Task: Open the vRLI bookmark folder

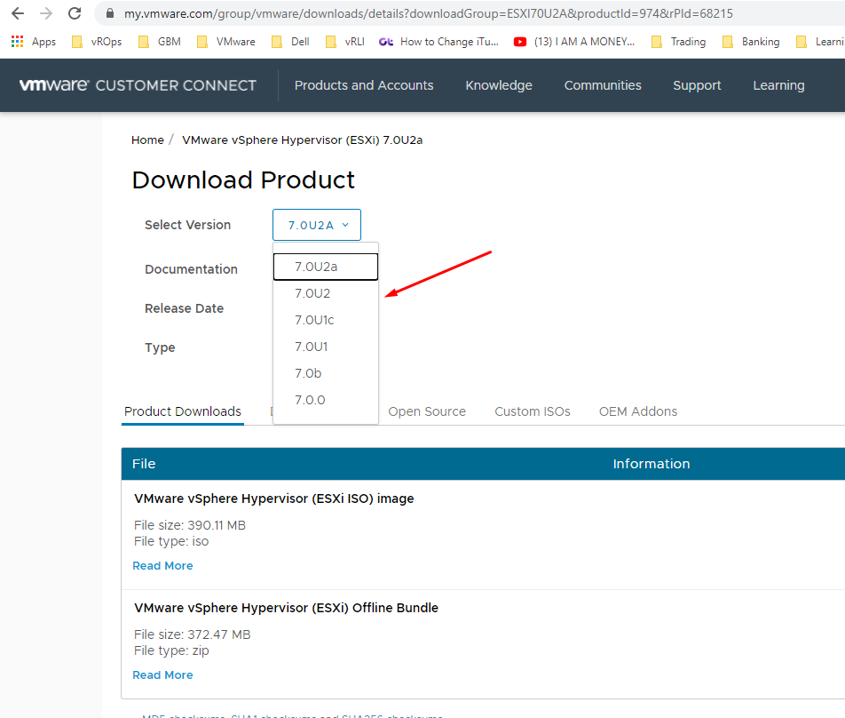Action: [345, 42]
